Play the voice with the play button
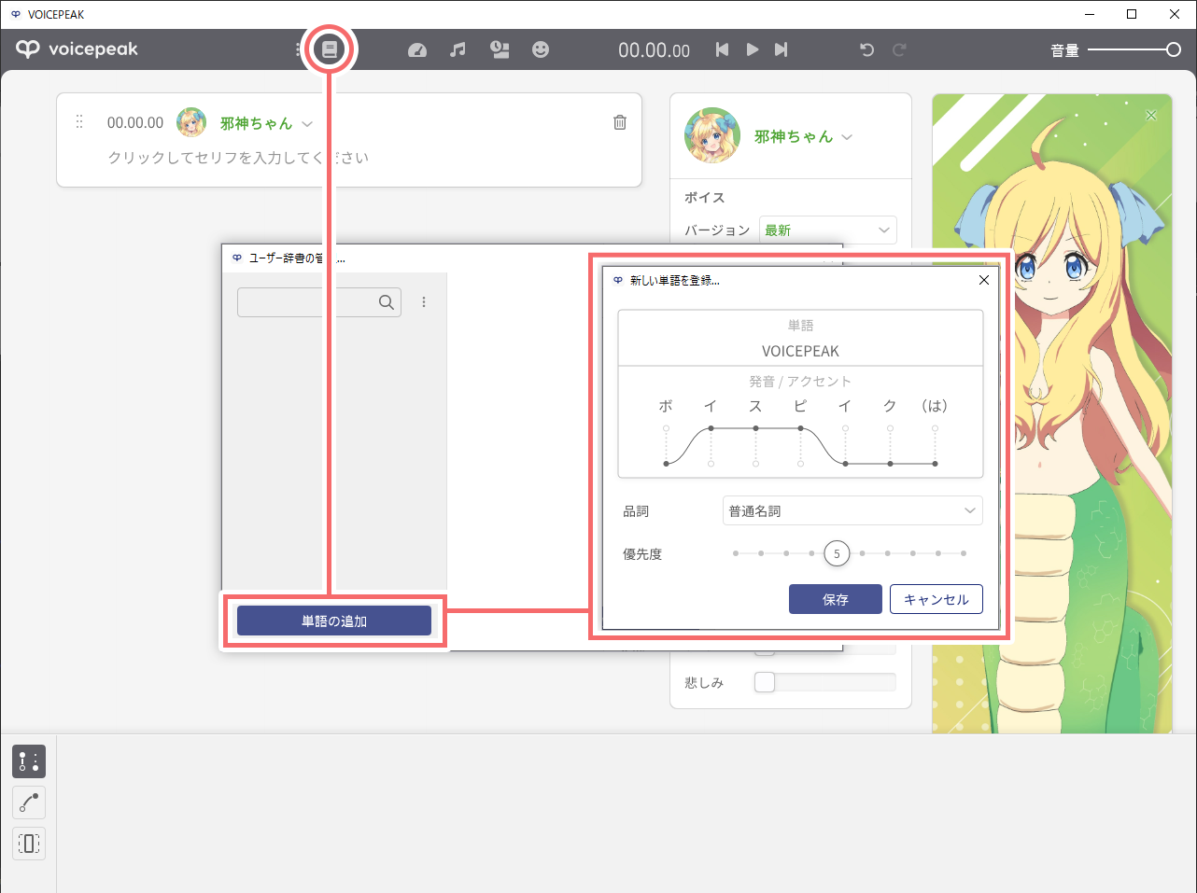The height and width of the screenshot is (893, 1197). coord(752,49)
